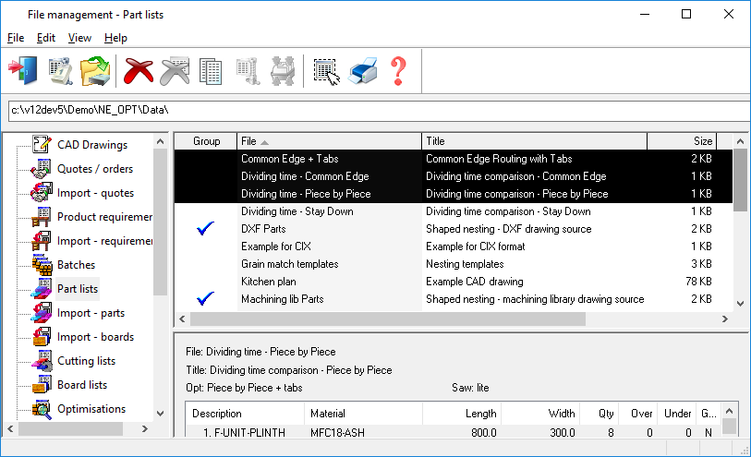751x457 pixels.
Task: Select the Product requirements chair icon
Action: 42,216
